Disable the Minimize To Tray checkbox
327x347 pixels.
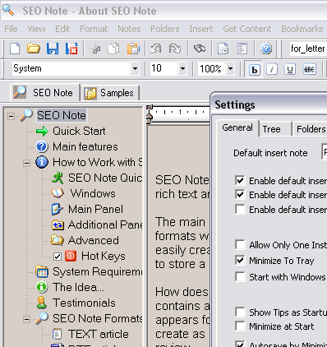(x=240, y=261)
